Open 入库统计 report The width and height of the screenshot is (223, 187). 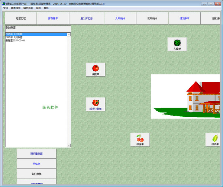pyautogui.click(x=120, y=18)
